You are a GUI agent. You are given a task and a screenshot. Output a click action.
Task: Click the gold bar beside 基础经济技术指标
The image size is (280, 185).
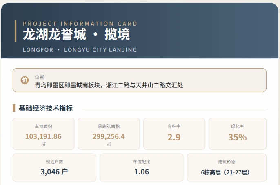(14, 108)
